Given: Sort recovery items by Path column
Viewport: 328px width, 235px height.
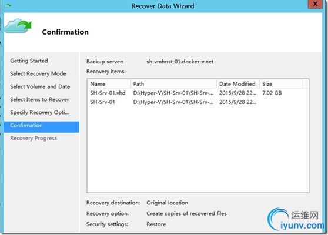Looking at the screenshot, I should [173, 84].
